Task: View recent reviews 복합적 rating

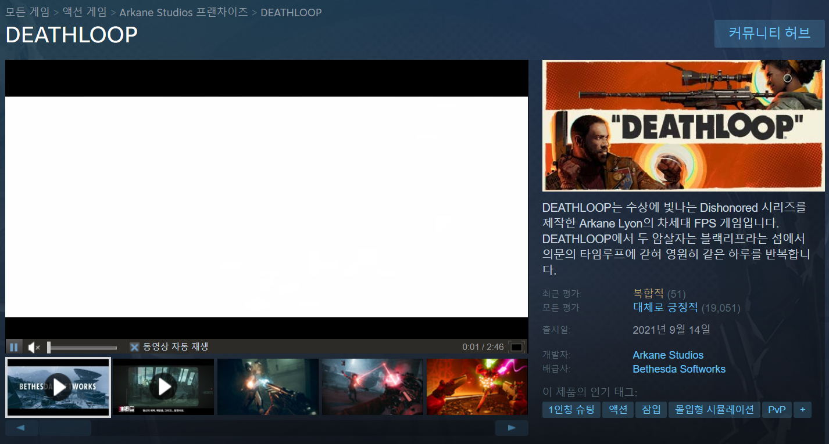Action: click(648, 294)
